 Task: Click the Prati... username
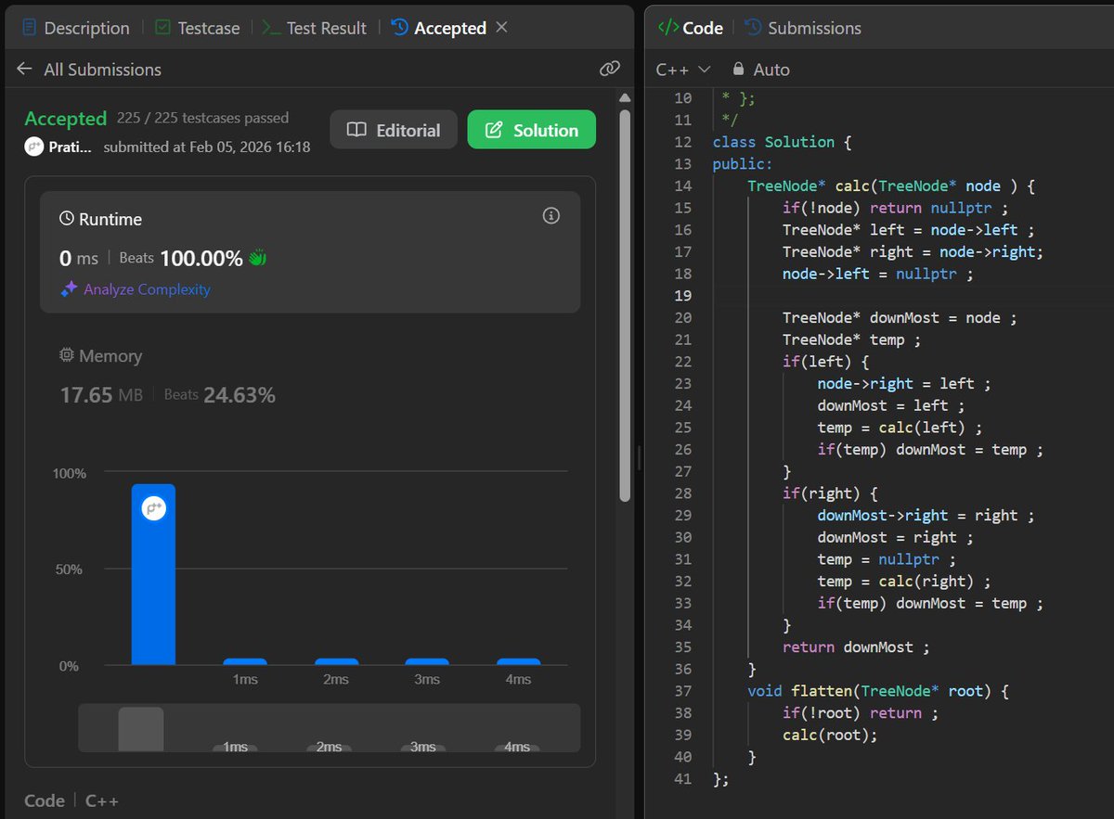click(x=71, y=147)
